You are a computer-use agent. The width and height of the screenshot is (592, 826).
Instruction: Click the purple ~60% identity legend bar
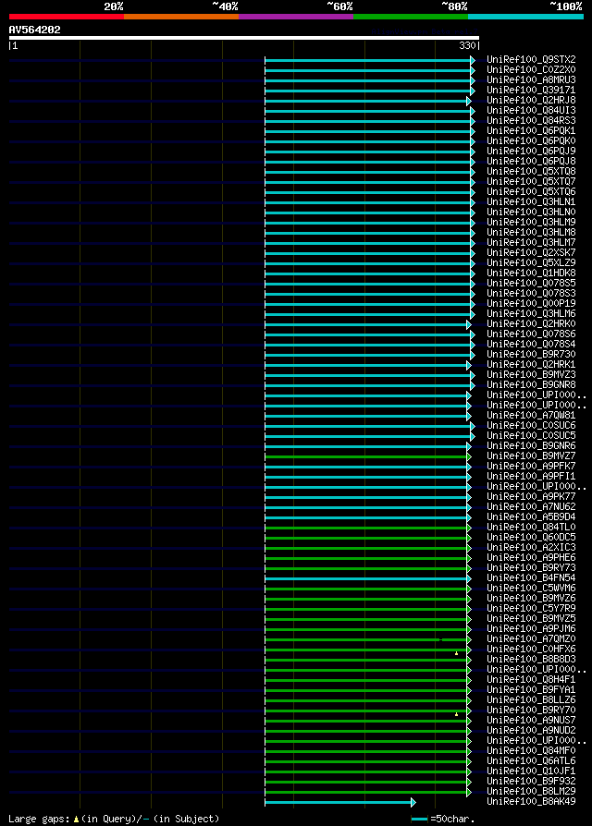296,17
